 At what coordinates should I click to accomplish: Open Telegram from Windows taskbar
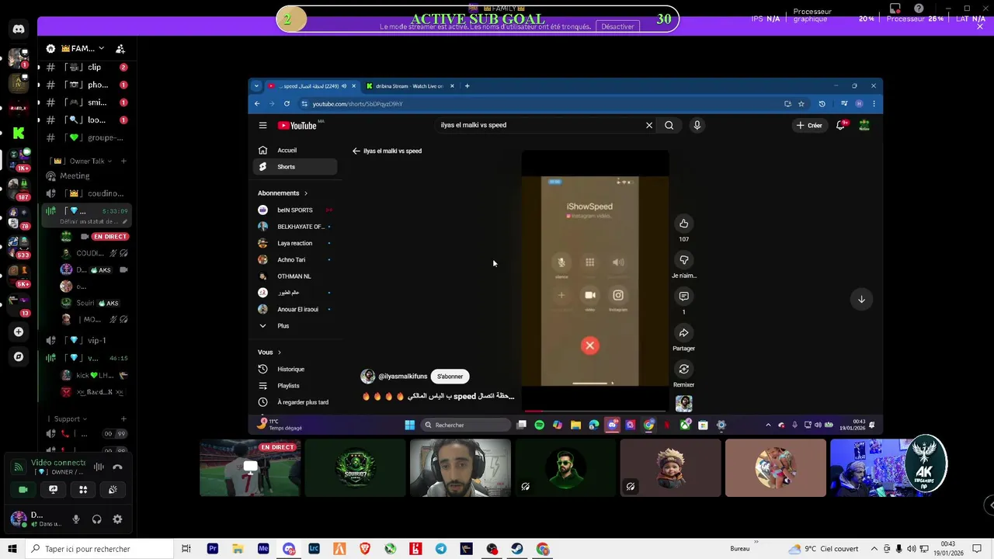[x=441, y=549]
